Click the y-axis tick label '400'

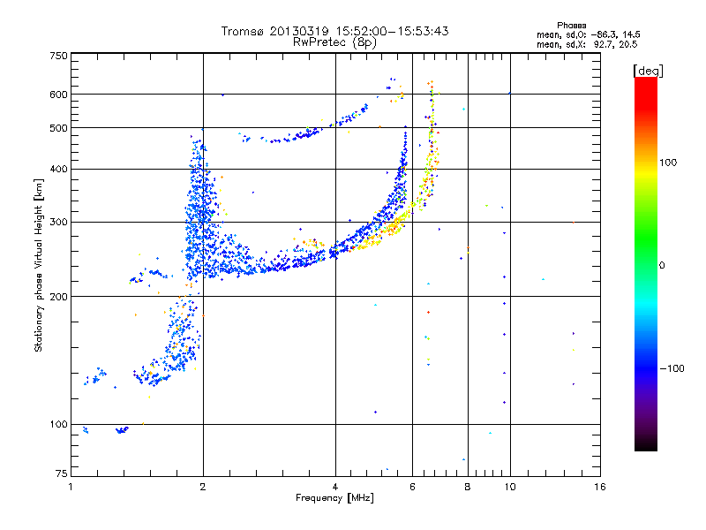pyautogui.click(x=58, y=170)
